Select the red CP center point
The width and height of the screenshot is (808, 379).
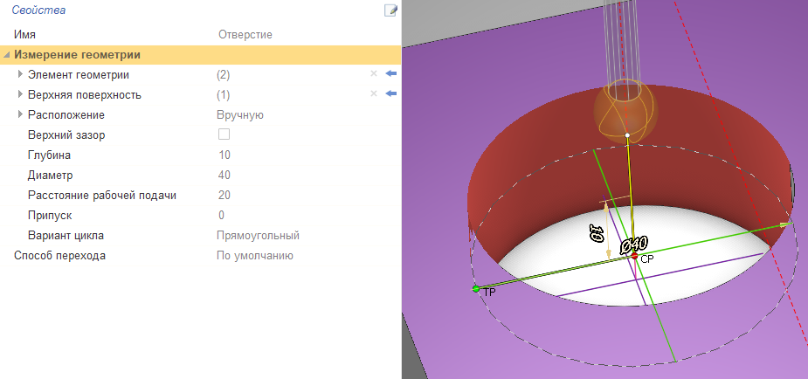pos(635,256)
